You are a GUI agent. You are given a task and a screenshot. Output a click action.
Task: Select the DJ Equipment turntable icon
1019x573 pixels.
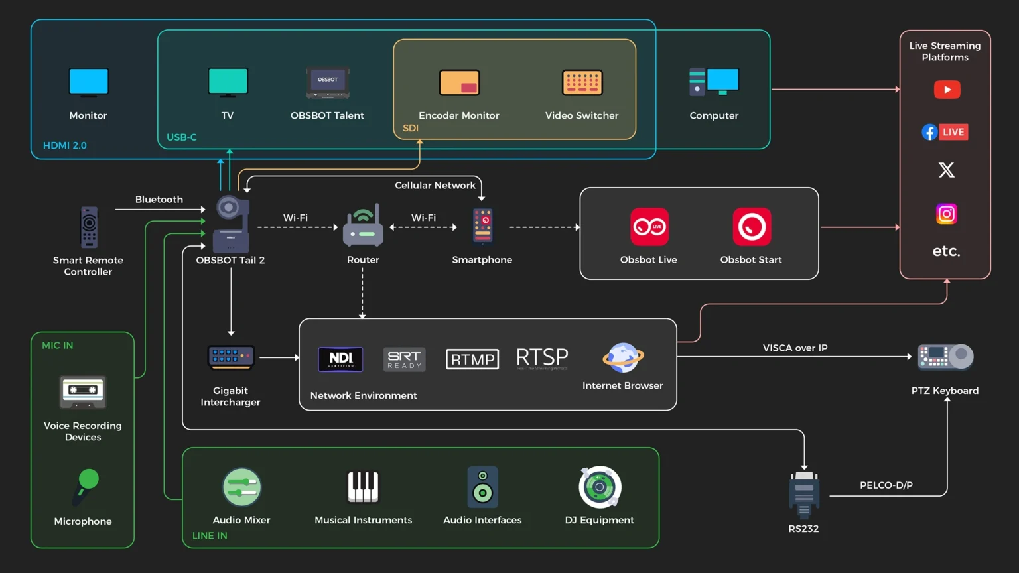click(600, 487)
